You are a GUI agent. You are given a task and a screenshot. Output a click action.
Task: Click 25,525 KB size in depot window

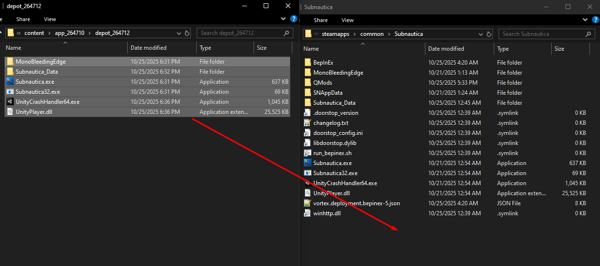pos(276,112)
